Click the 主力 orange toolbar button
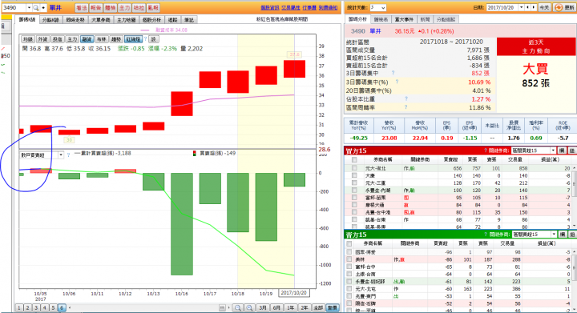The image size is (577, 313). click(x=124, y=8)
